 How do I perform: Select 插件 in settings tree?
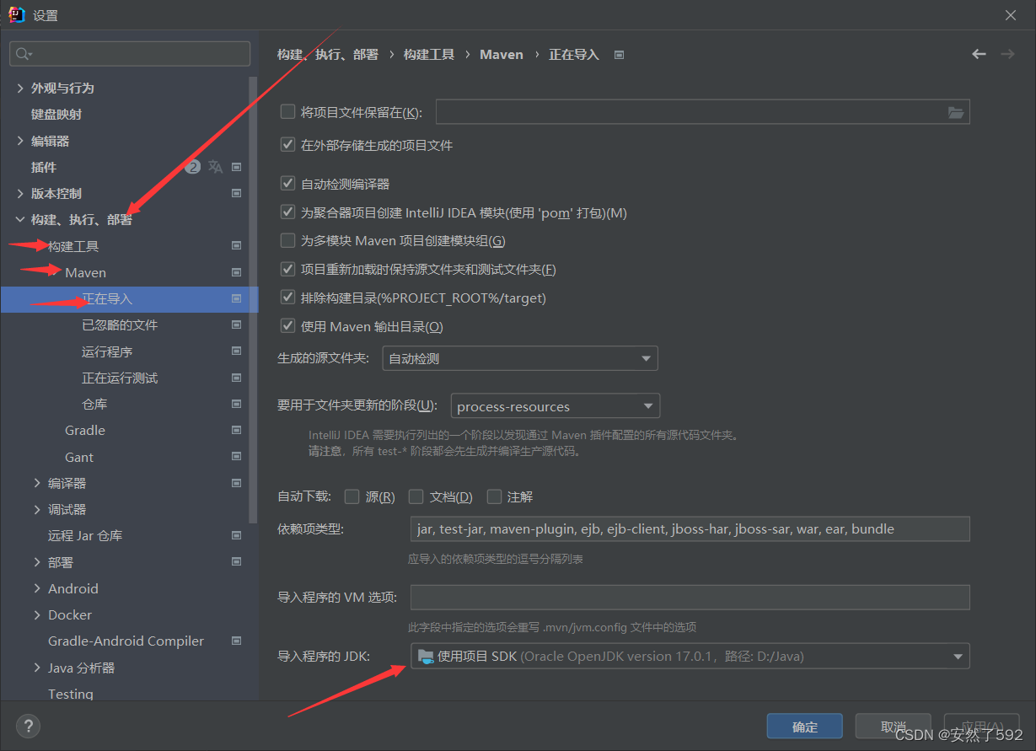44,167
